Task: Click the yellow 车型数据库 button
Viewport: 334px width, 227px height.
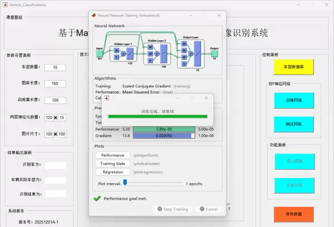Action: coord(293,67)
